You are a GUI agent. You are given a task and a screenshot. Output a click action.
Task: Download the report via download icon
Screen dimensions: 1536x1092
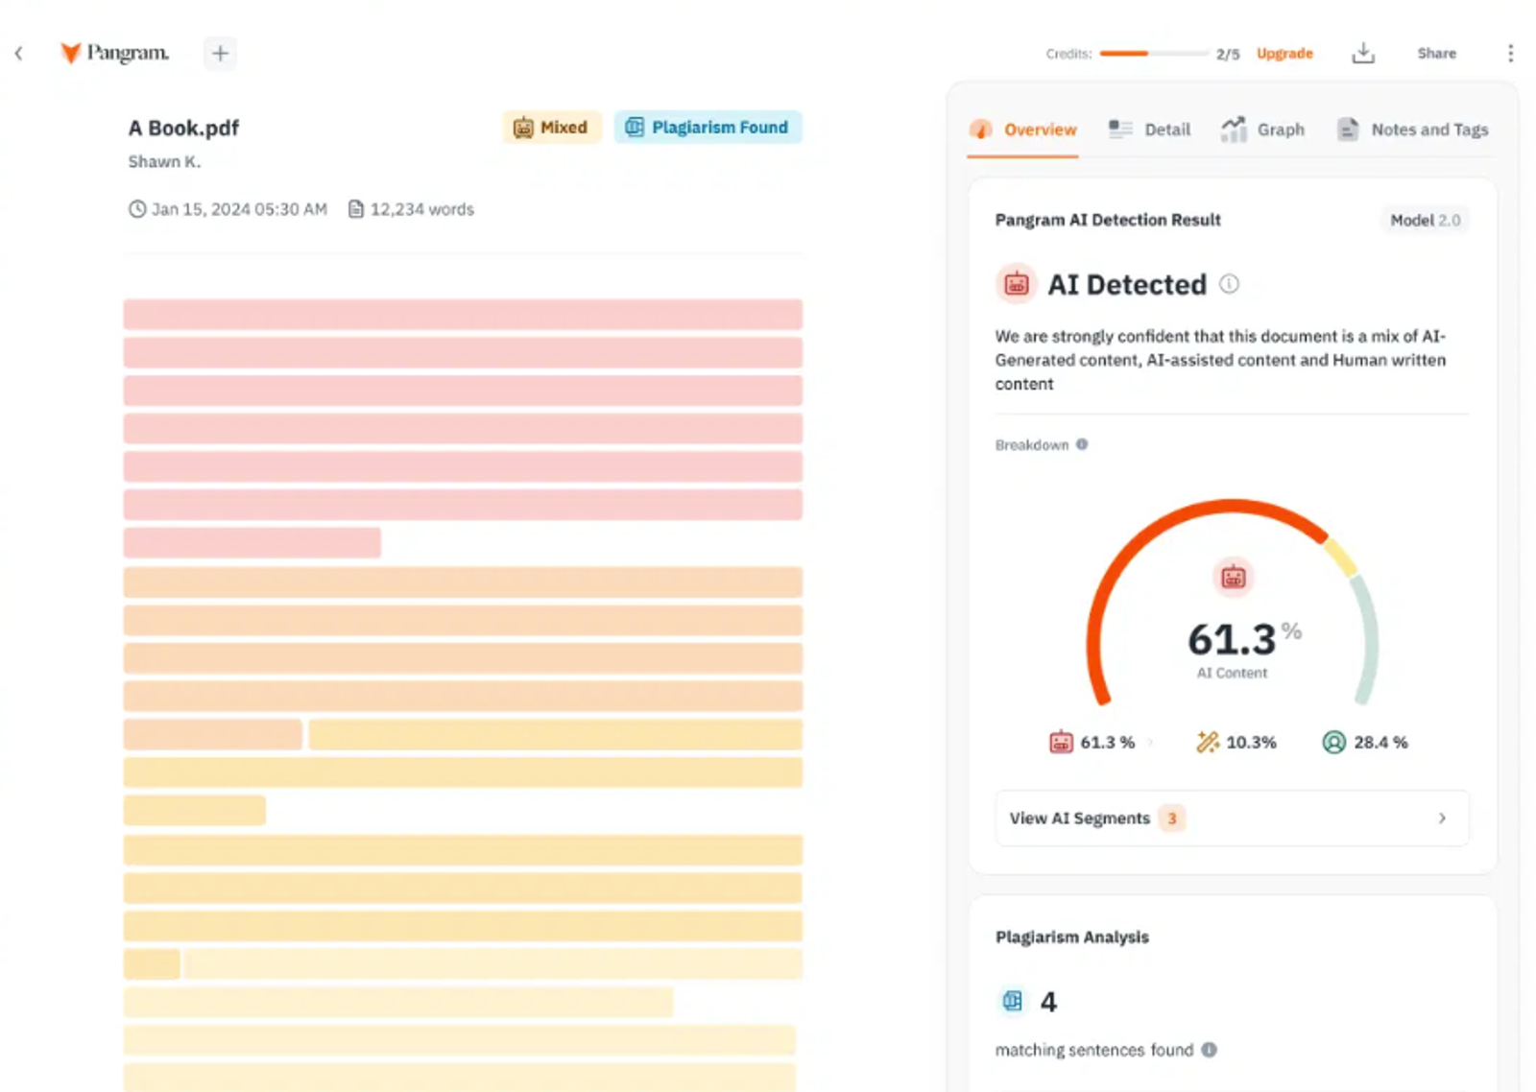pos(1363,53)
